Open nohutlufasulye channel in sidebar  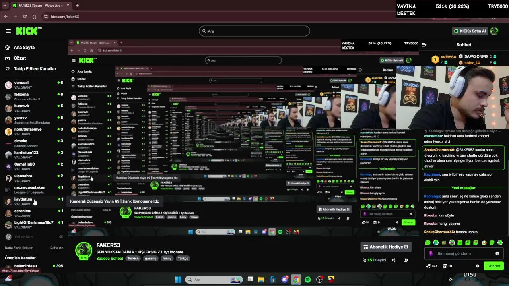click(33, 131)
